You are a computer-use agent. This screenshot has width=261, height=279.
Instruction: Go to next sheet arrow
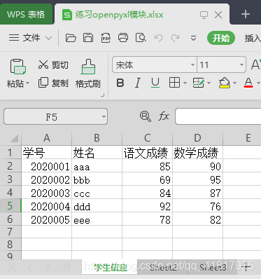(x=48, y=267)
